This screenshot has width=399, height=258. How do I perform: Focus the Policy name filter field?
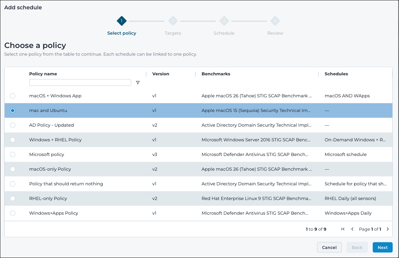point(80,82)
